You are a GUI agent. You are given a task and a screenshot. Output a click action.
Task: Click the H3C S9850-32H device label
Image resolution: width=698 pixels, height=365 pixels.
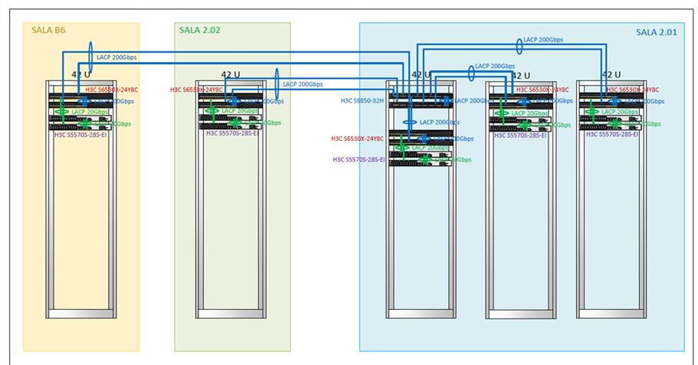[x=362, y=101]
